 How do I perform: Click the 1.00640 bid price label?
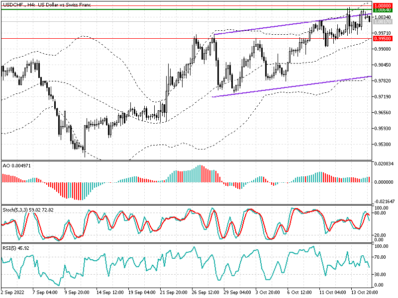tap(381, 10)
